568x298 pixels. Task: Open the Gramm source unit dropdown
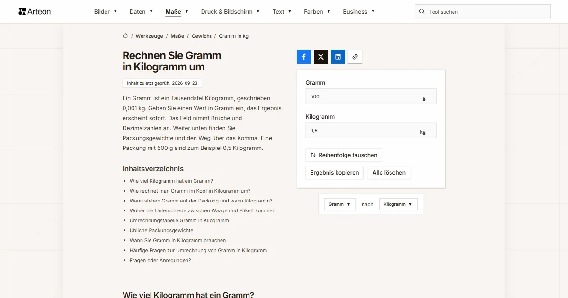pos(340,204)
